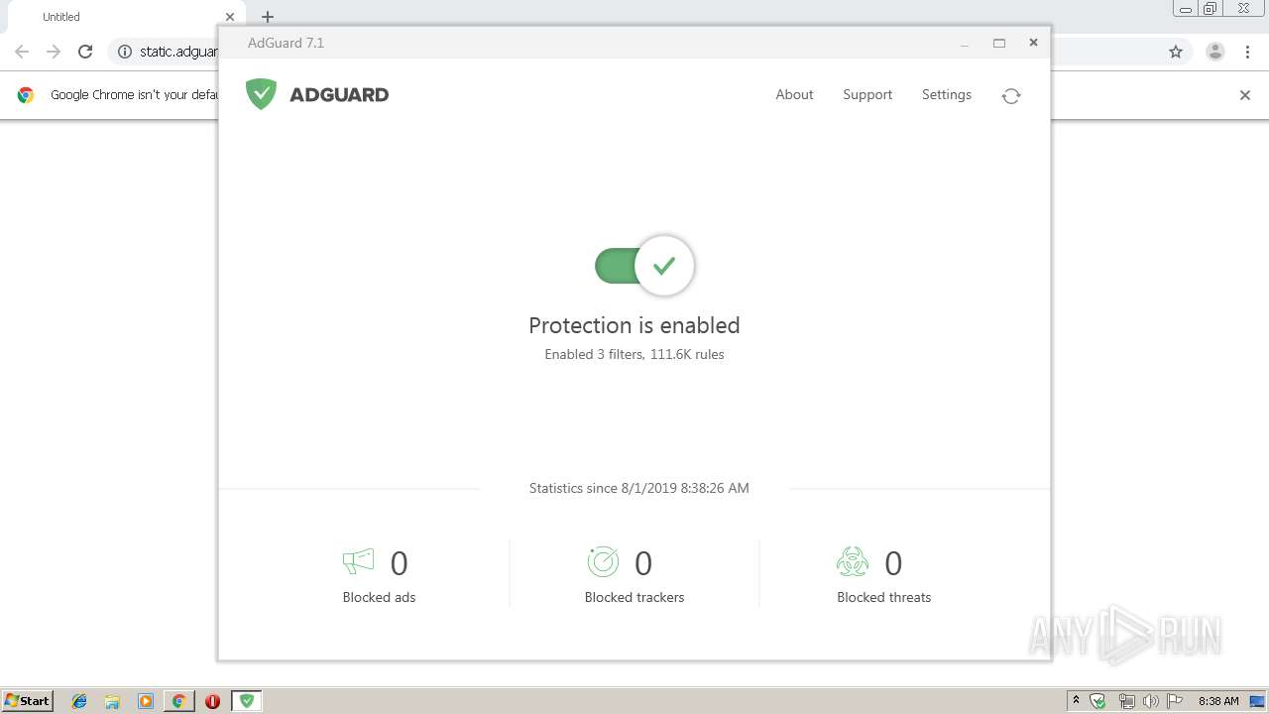Close the AdGuard 7.1 window

(x=1033, y=43)
